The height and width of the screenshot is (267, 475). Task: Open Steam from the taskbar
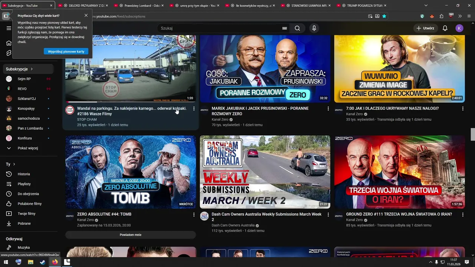[43, 262]
